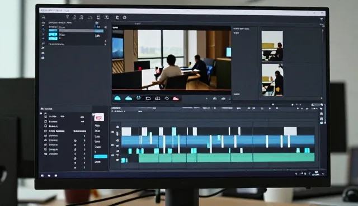Screen dimensions: 358x206
Task: Click the main video preview showing two seated people
Action: (172, 60)
